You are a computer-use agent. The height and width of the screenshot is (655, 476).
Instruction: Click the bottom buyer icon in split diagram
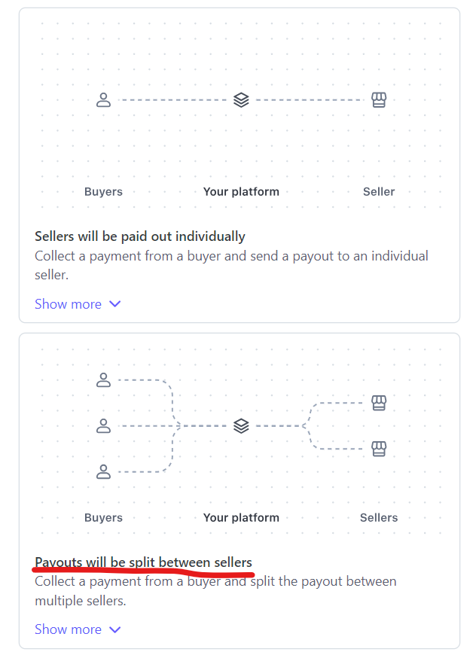click(104, 472)
